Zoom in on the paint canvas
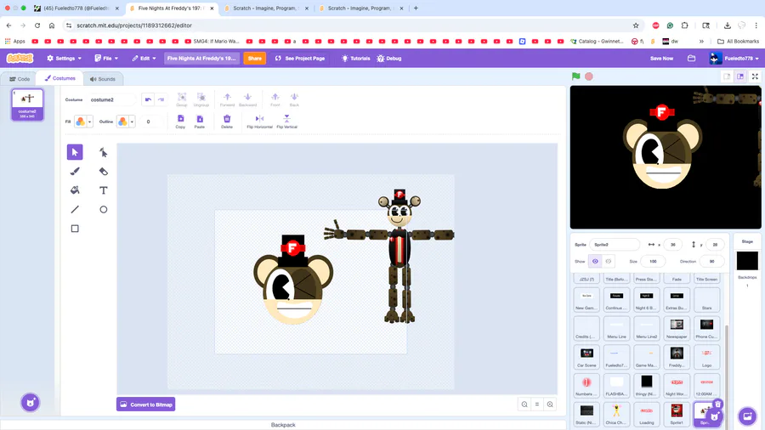 [550, 405]
